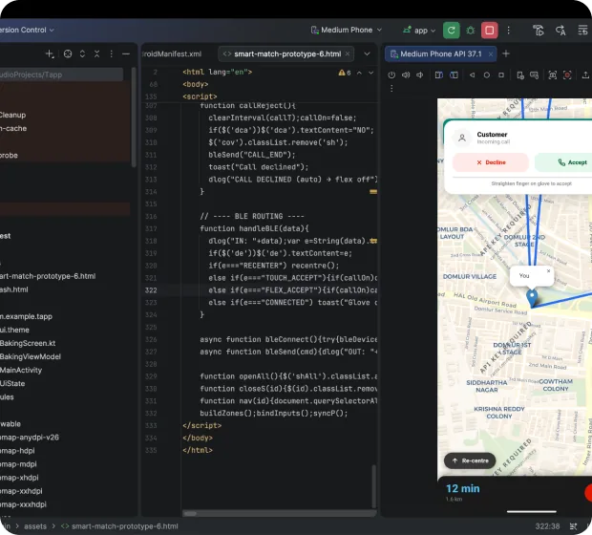Viewport: 592px width, 535px height.
Task: Click the striped revert icon in the top toolbar
Action: (583, 31)
